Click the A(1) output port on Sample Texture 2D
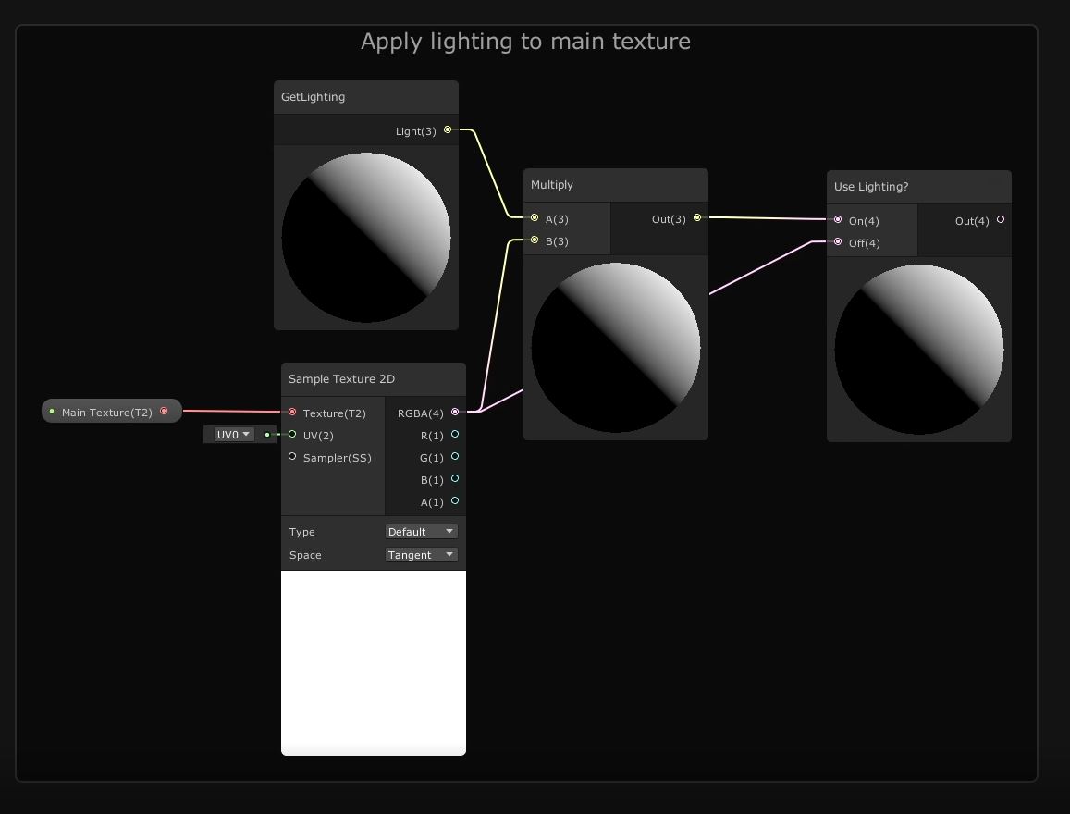 point(455,501)
